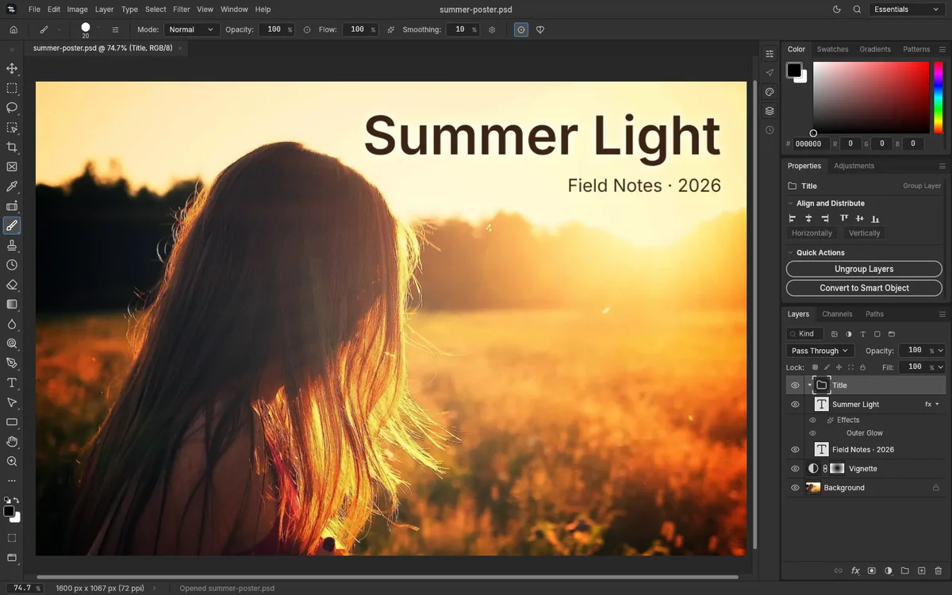
Task: Open the File menu
Action: point(34,10)
